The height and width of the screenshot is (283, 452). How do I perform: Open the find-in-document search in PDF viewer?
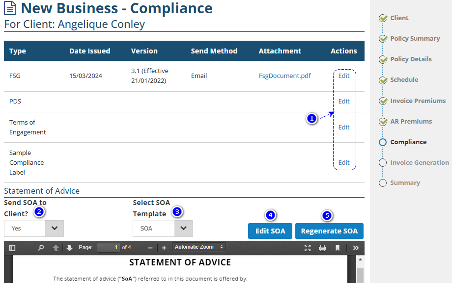click(41, 248)
